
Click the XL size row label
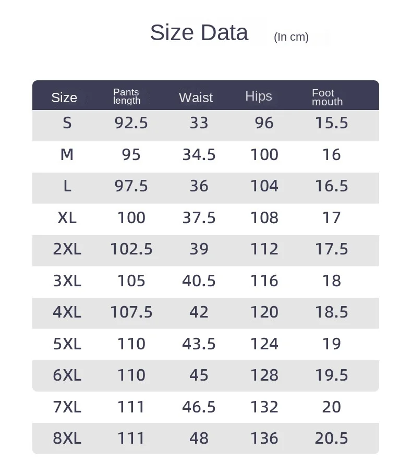click(67, 217)
